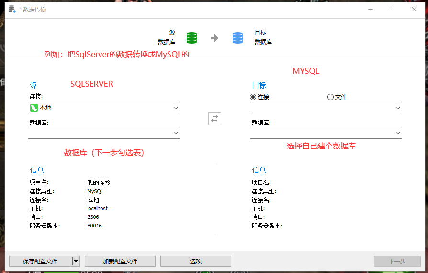Screen dimensions: 428x273
Task: Open the target 数据库 dropdown
Action: coord(326,133)
